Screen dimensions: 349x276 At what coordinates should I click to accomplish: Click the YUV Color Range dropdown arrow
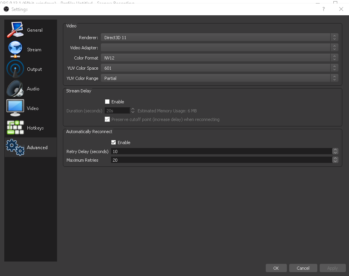334,78
